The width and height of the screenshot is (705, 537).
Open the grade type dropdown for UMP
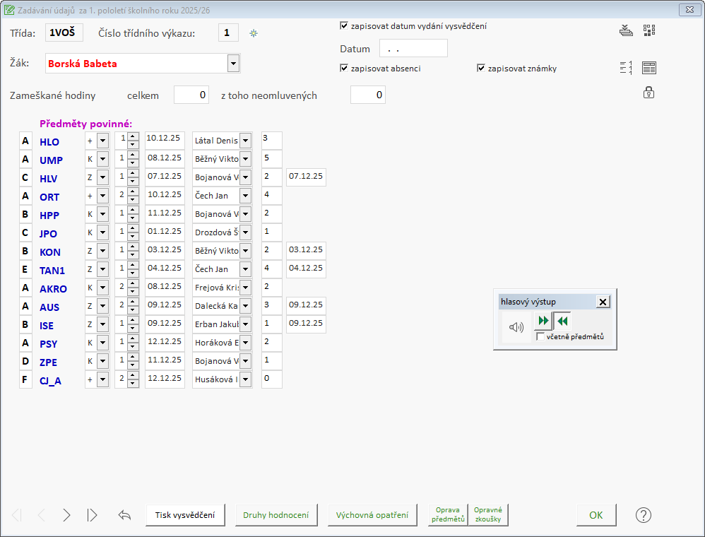(x=102, y=159)
